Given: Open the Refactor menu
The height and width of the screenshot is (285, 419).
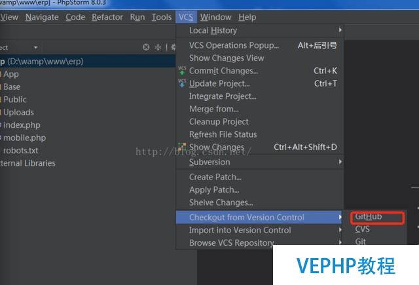Looking at the screenshot, I should [x=107, y=18].
